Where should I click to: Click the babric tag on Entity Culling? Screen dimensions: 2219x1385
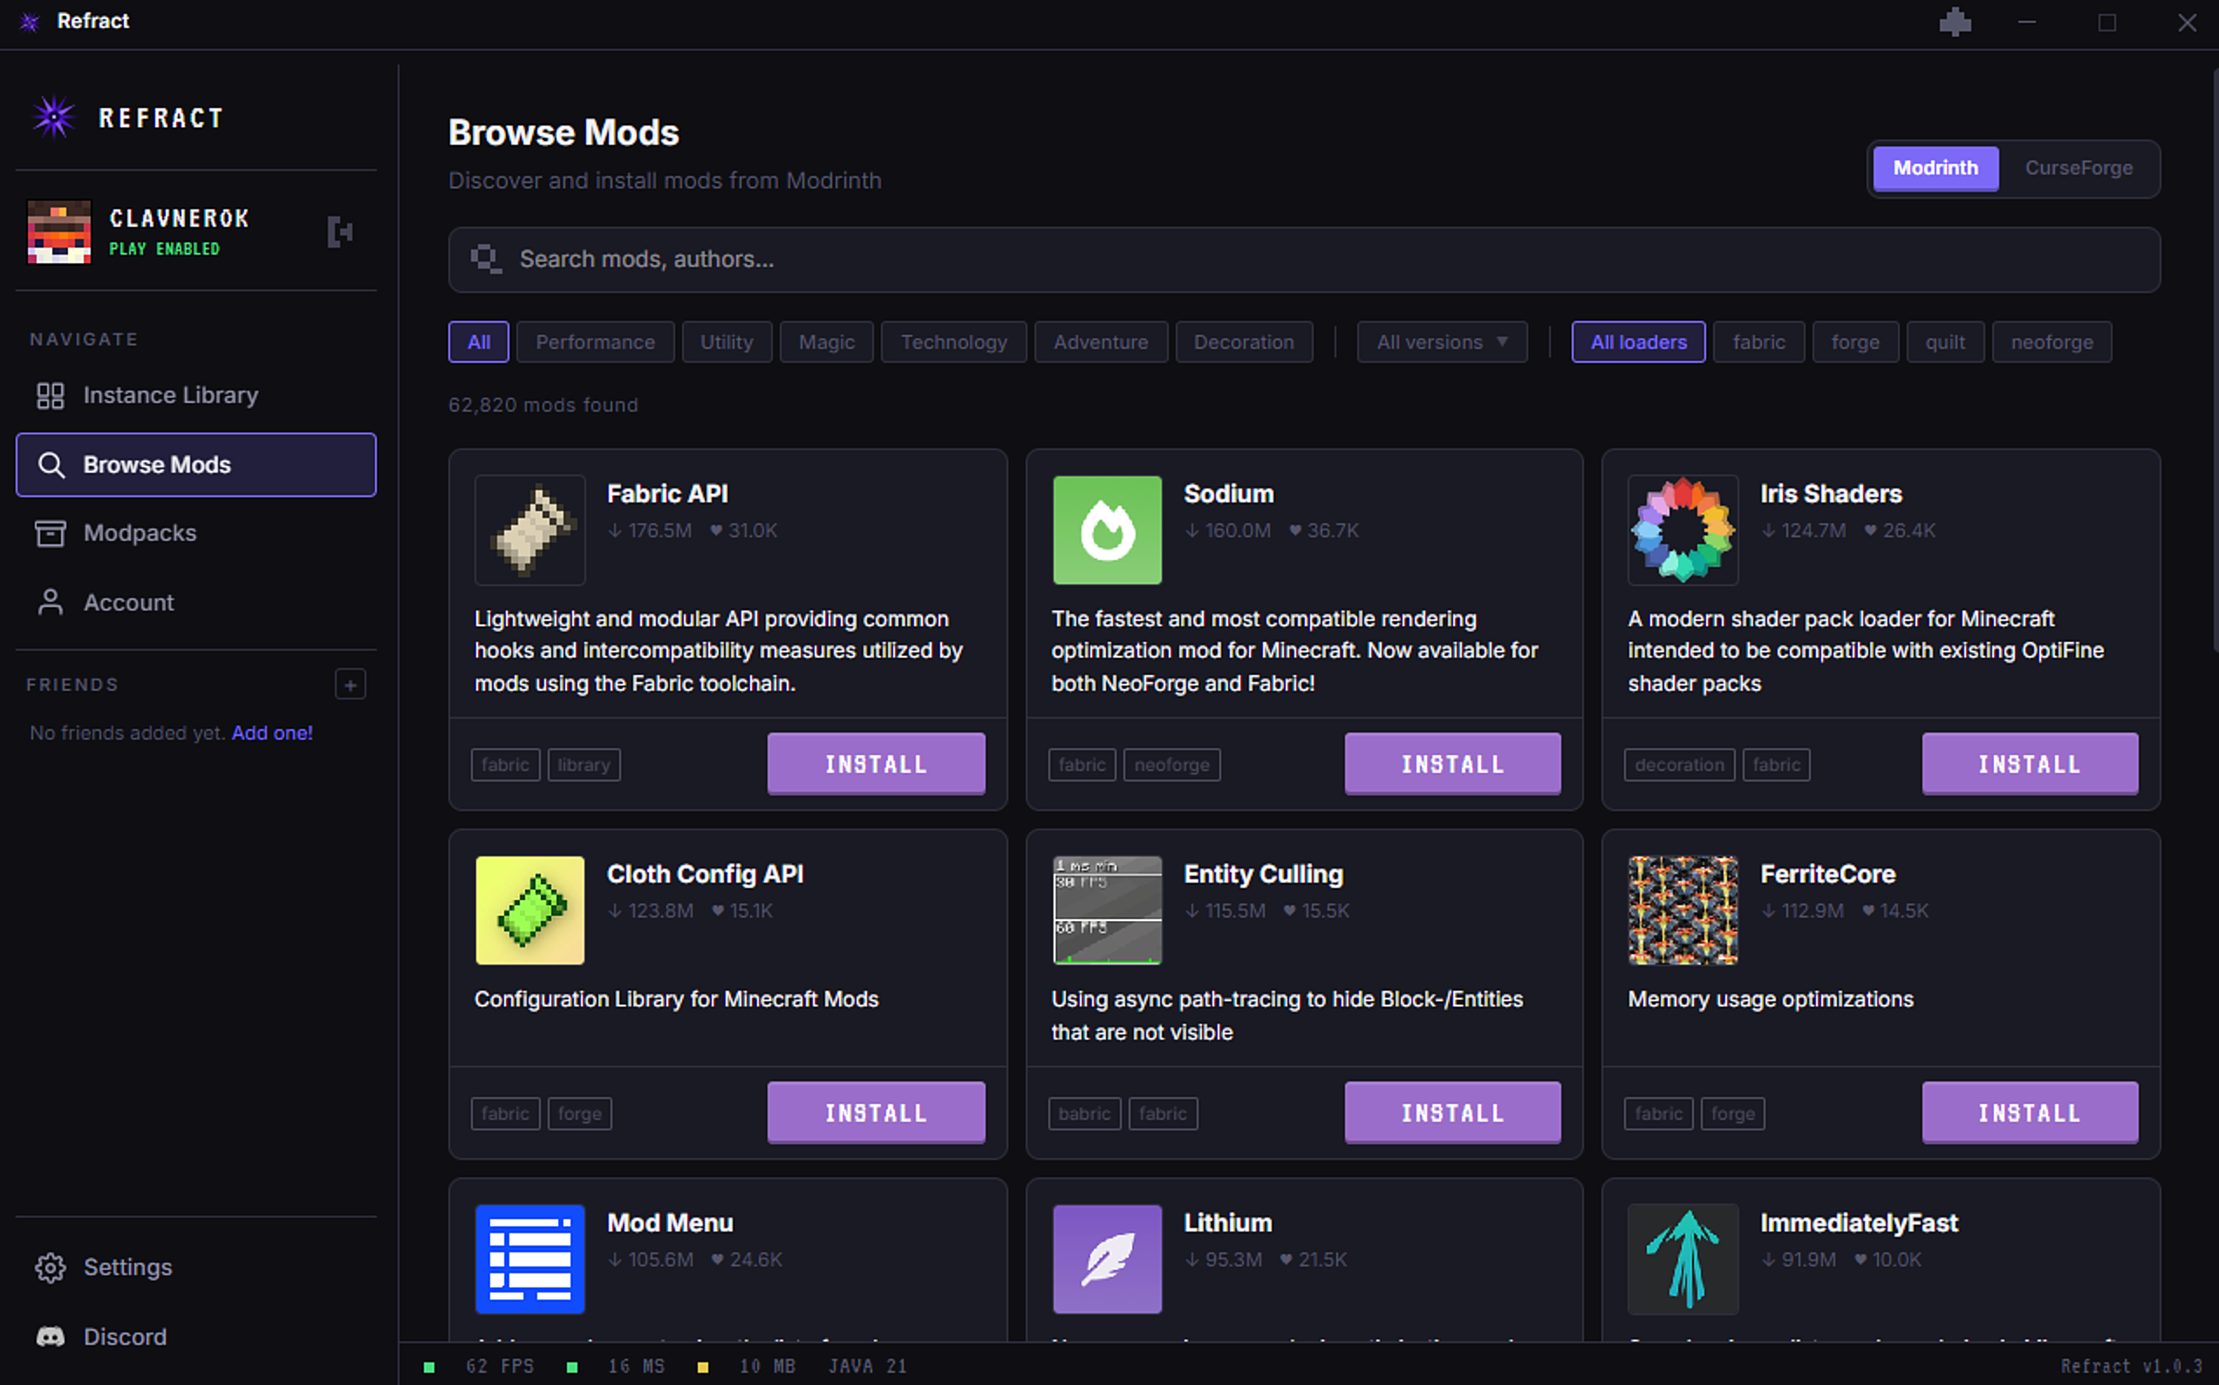click(x=1084, y=1114)
